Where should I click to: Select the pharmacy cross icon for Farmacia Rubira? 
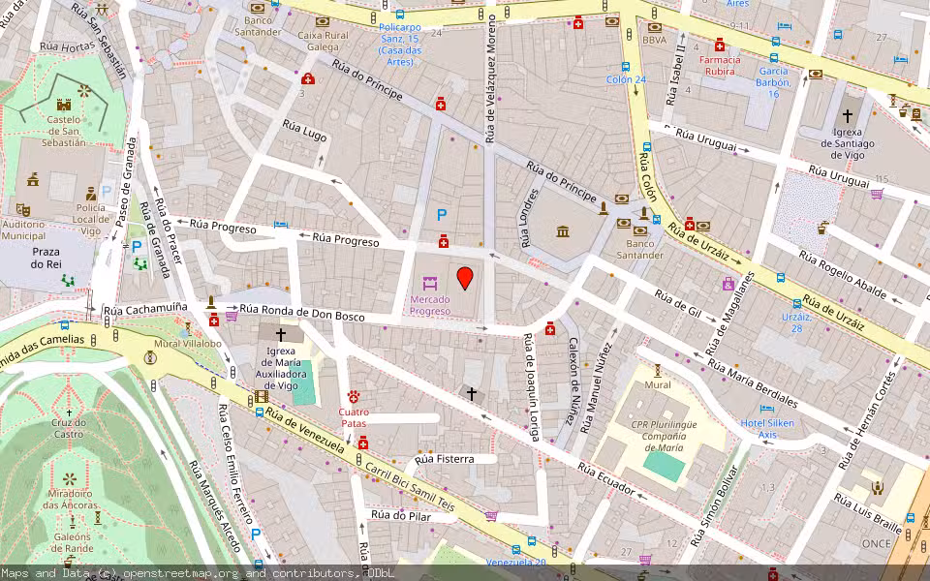[720, 45]
